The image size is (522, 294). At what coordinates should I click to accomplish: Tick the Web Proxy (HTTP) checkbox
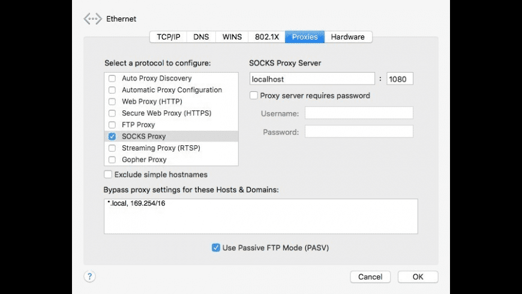[112, 102]
